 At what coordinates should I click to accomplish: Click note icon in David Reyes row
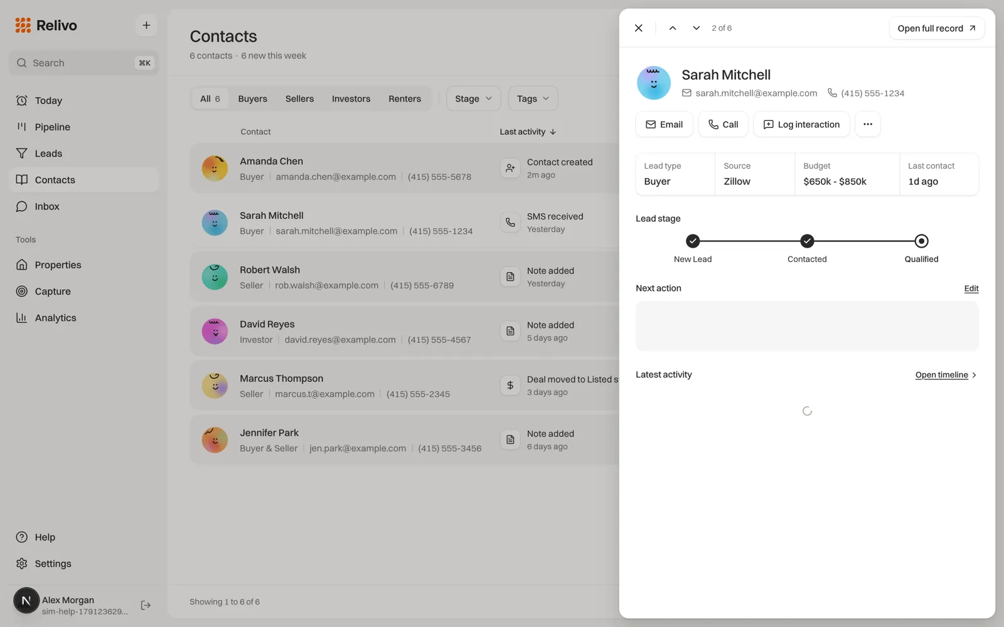510,331
